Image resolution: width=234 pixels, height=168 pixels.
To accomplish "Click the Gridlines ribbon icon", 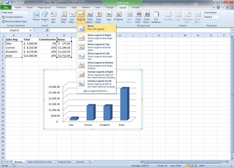I will click(118, 17).
